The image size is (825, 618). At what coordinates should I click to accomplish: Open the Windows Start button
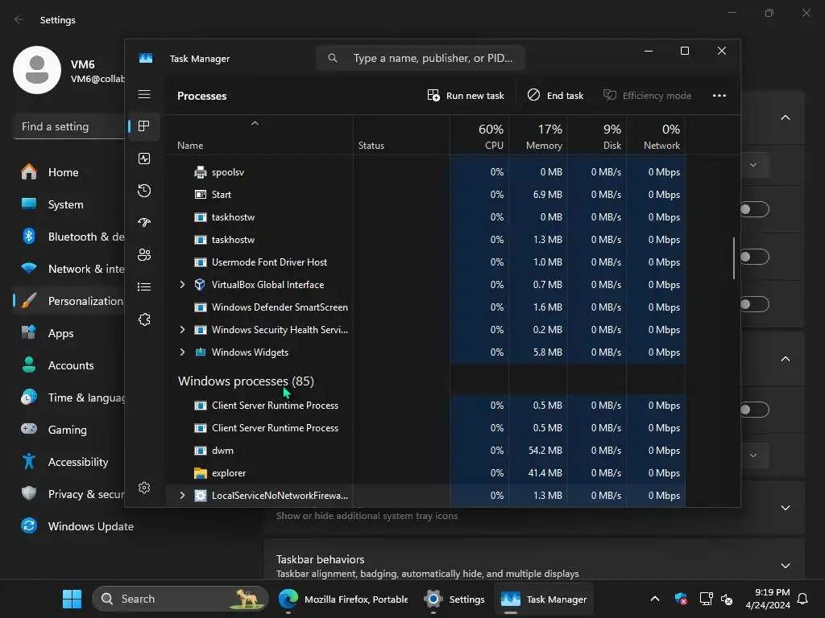point(72,599)
